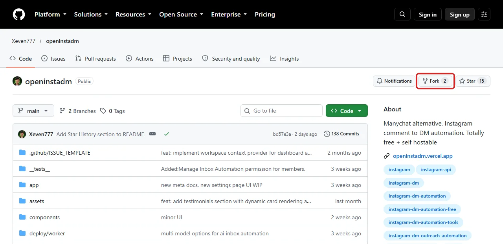503x244 pixels.
Task: Star the openinstadm repository
Action: coord(473,81)
